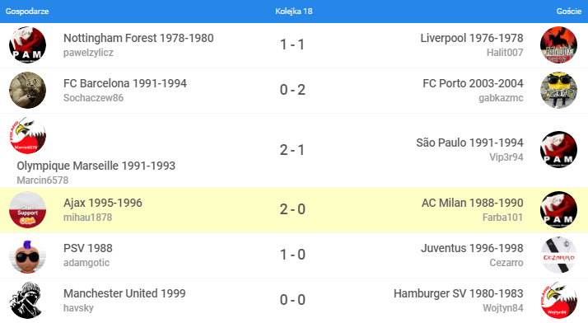The image size is (588, 323).
Task: Open Wojtyn84's eagle avatar
Action: click(x=558, y=301)
